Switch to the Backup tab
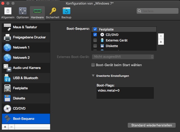The image size is (180, 132). point(66,13)
